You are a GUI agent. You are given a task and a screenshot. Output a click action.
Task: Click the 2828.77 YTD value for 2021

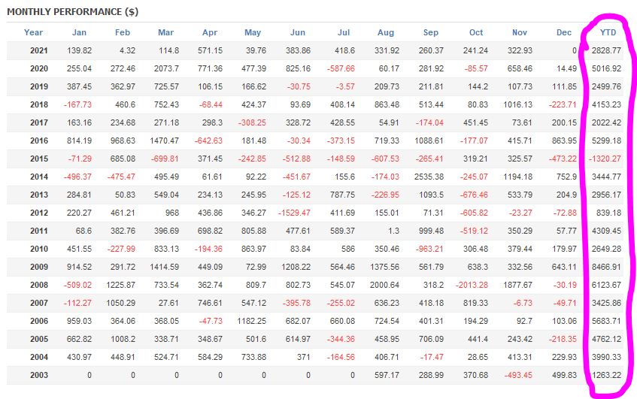(607, 50)
